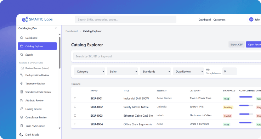Click the Open Review button
Image resolution: width=261 pixels, height=139 pixels.
coord(254,44)
